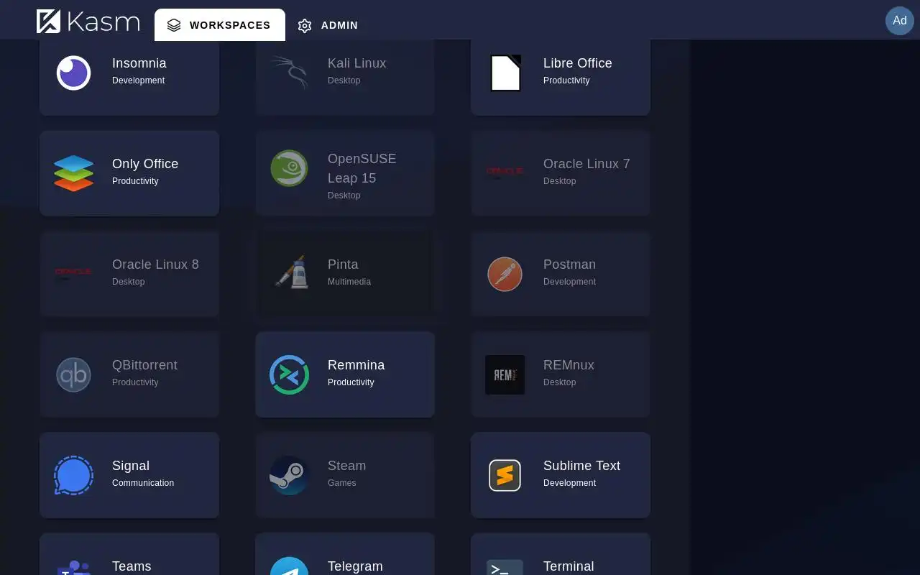Viewport: 920px width, 575px height.
Task: Select the Signal title text
Action: click(131, 466)
